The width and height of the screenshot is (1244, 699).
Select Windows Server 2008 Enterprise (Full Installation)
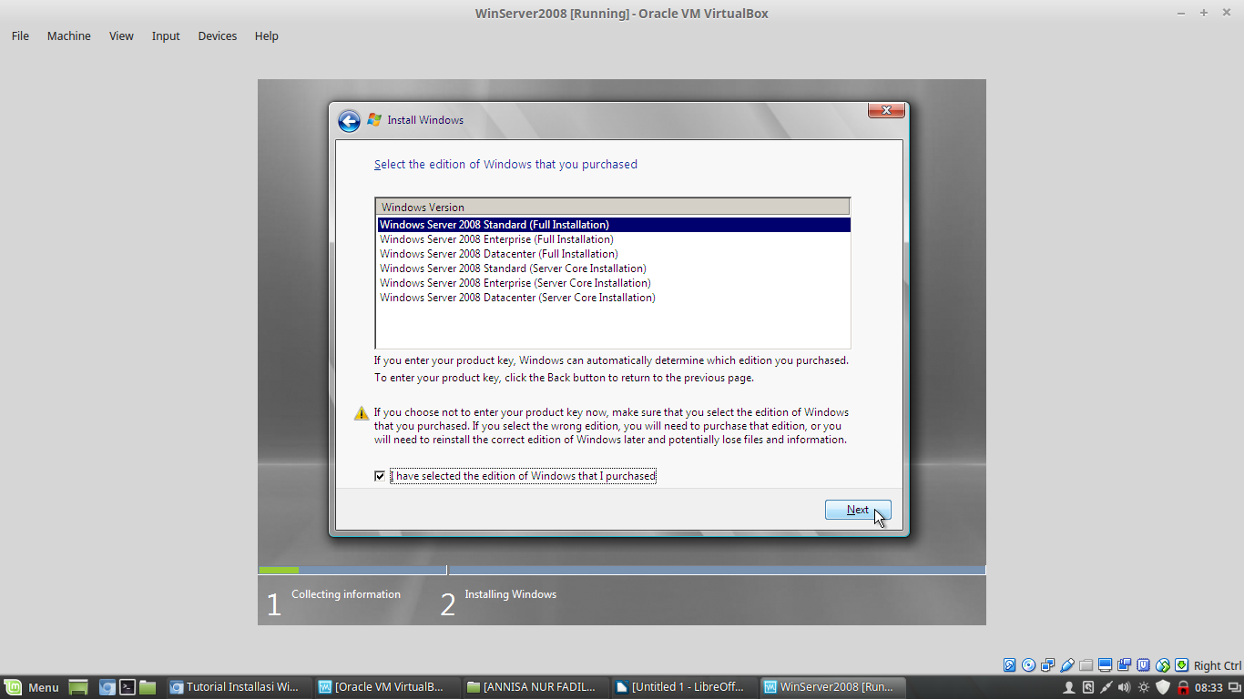(x=614, y=239)
